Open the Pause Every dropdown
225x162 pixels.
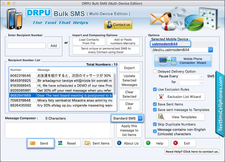[x=202, y=77]
